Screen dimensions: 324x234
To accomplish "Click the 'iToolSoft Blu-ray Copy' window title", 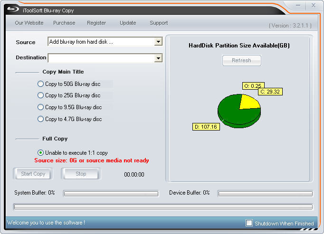I will coord(48,10).
